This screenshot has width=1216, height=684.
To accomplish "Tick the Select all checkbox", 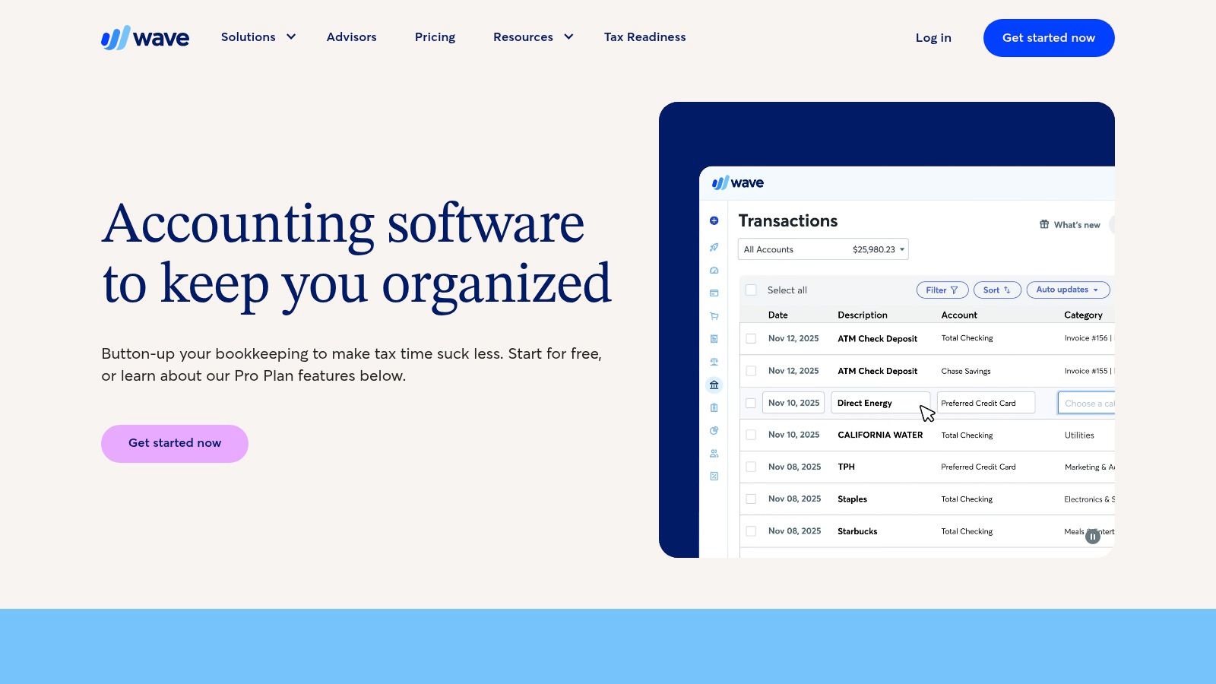I will click(x=751, y=290).
